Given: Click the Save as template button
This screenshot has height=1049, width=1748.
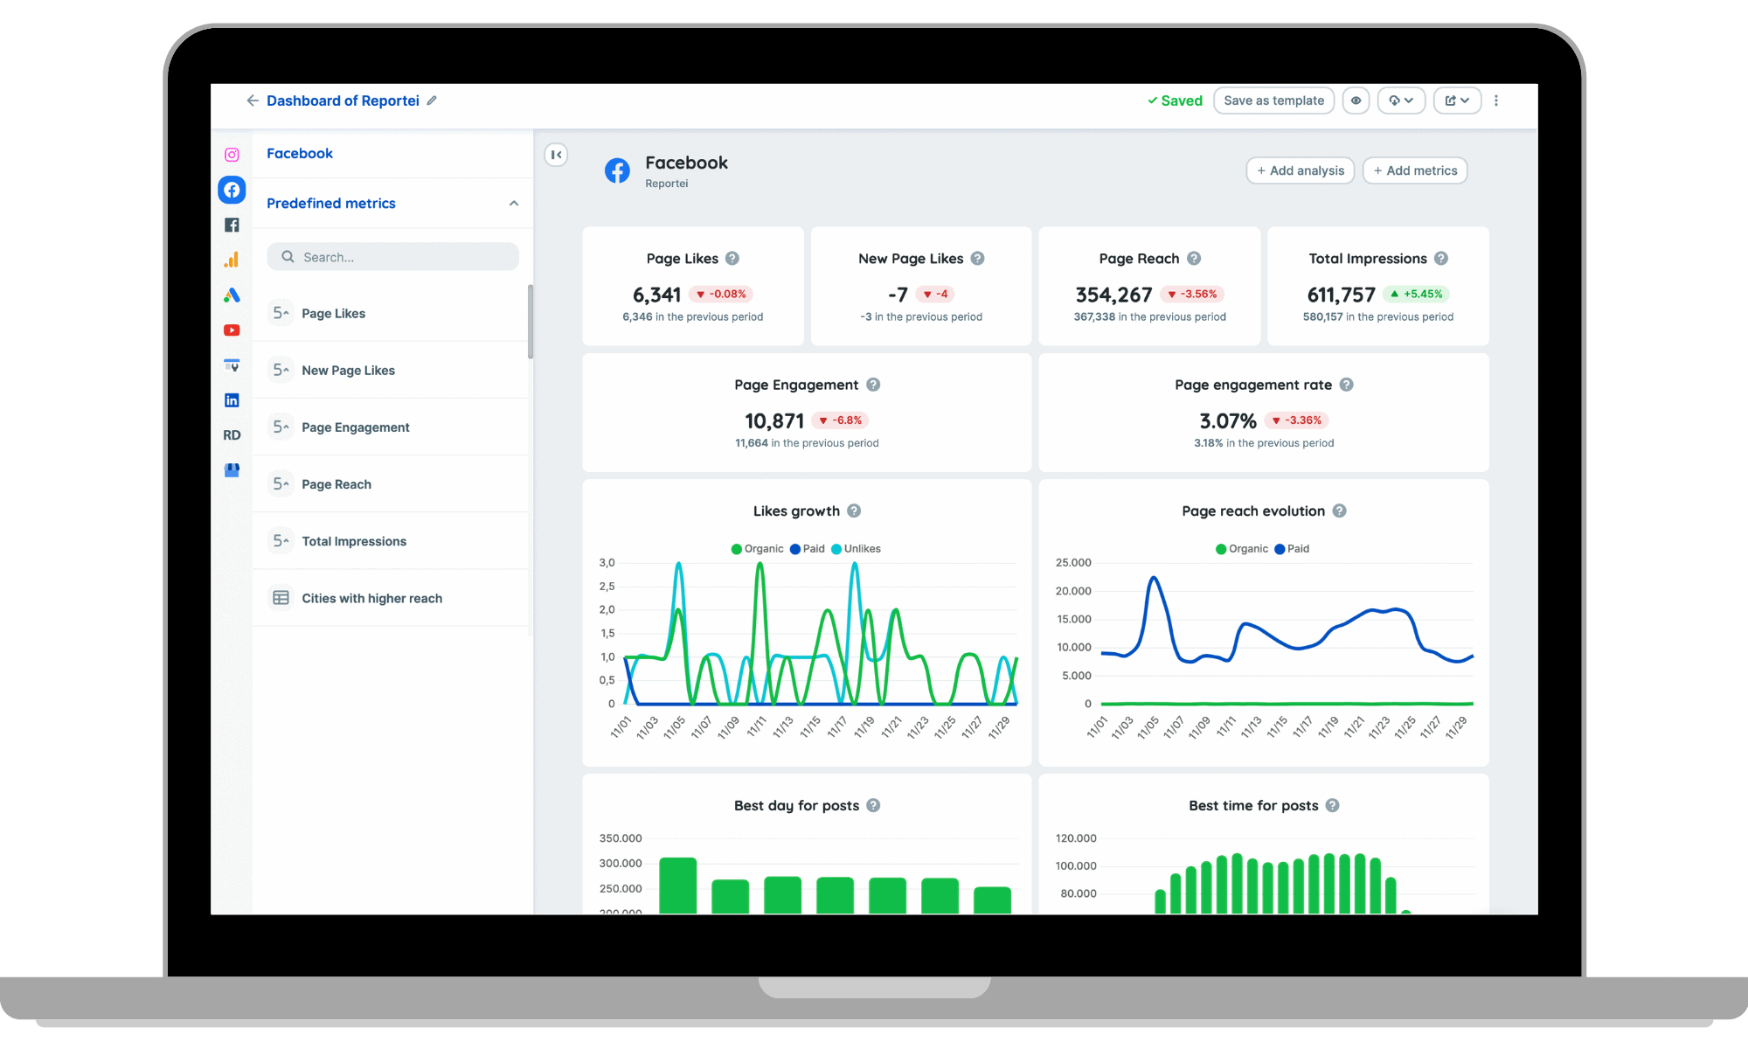Looking at the screenshot, I should [x=1273, y=100].
